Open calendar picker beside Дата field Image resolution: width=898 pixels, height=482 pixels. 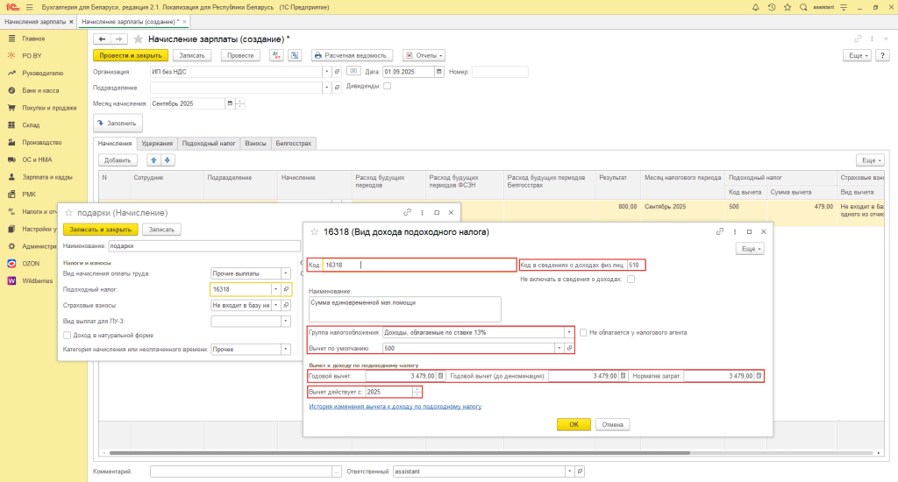[x=439, y=72]
